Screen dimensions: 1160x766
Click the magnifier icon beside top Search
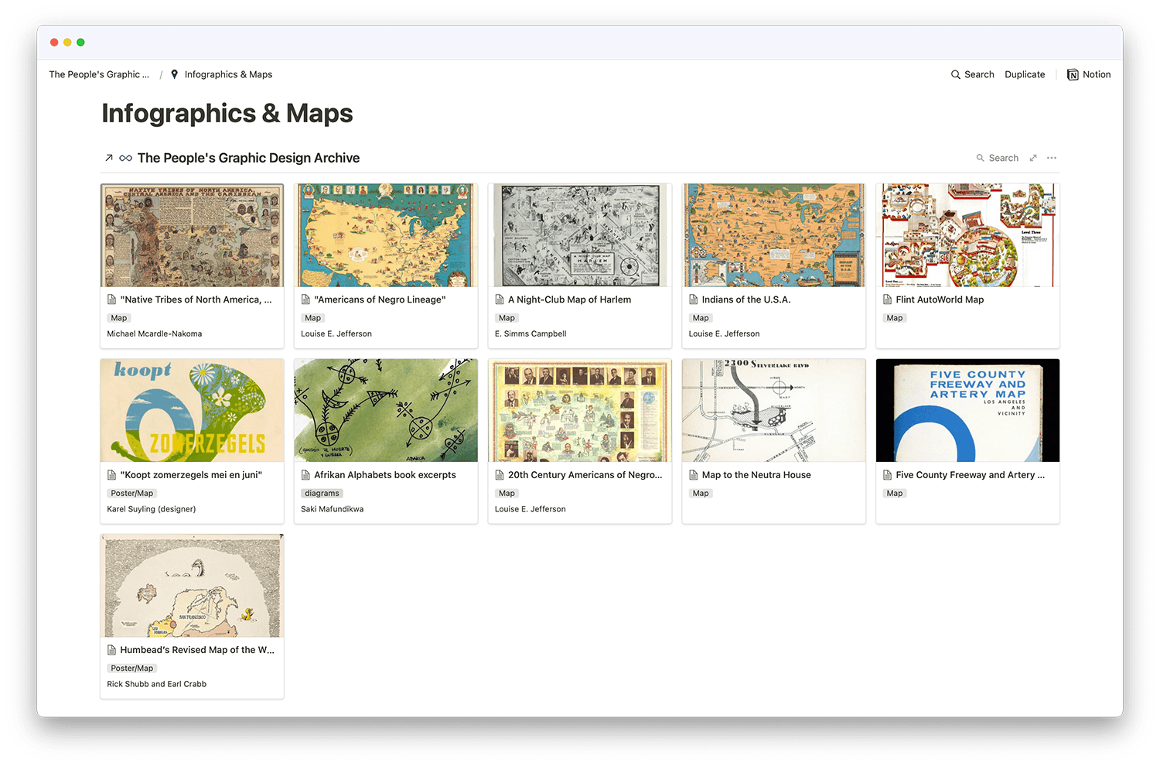coord(956,74)
